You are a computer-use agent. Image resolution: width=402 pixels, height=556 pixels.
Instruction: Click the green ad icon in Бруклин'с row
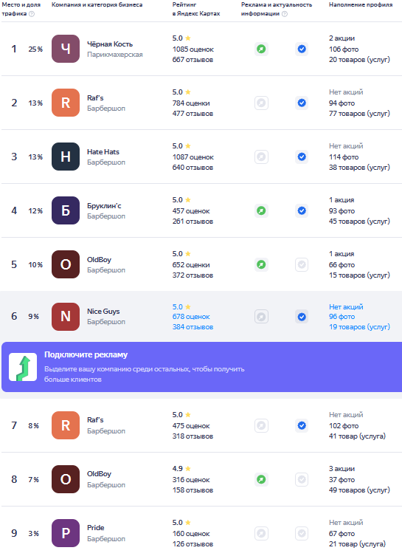coord(261,210)
